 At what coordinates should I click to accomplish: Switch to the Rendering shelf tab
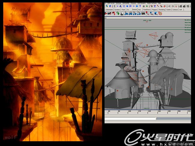162,10
